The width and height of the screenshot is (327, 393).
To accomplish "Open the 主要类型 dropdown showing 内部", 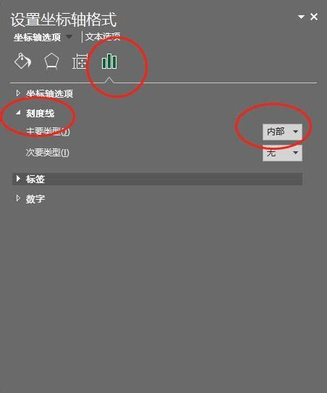I will 282,132.
